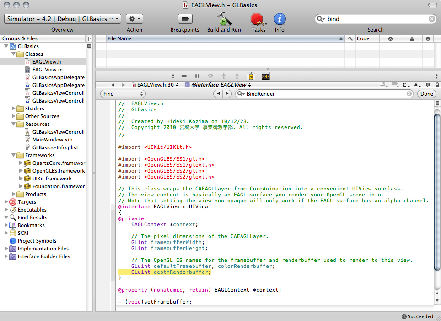Clear the 'bind' toolbar search text

(432, 19)
